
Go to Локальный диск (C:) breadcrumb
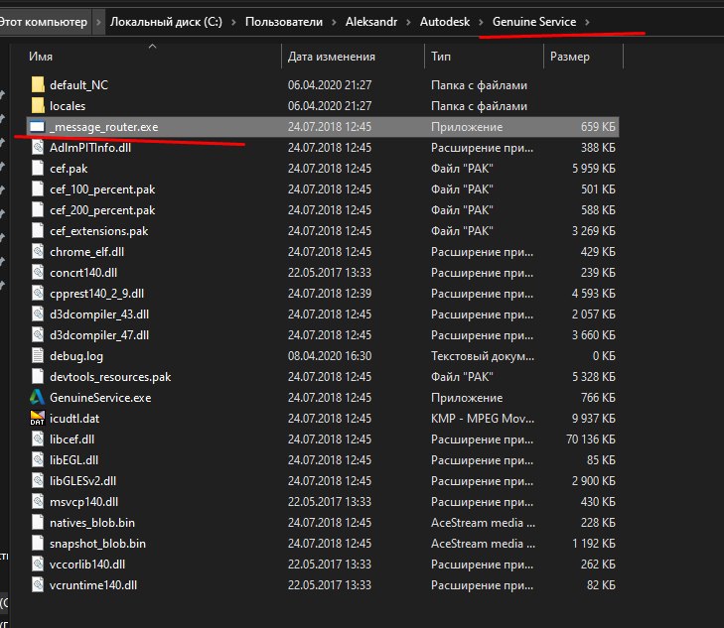click(166, 22)
